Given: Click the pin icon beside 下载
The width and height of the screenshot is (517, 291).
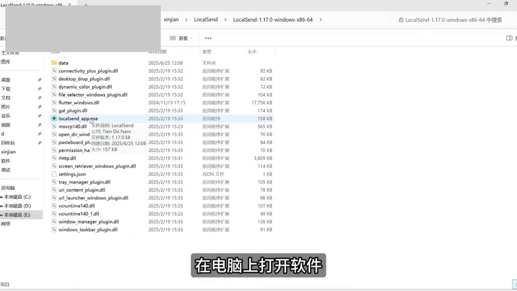Looking at the screenshot, I should (40, 89).
